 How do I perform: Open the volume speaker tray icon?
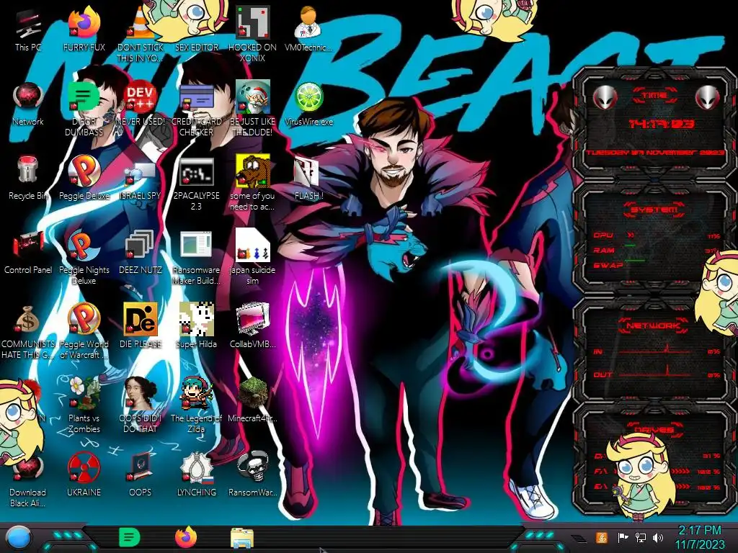tap(658, 538)
